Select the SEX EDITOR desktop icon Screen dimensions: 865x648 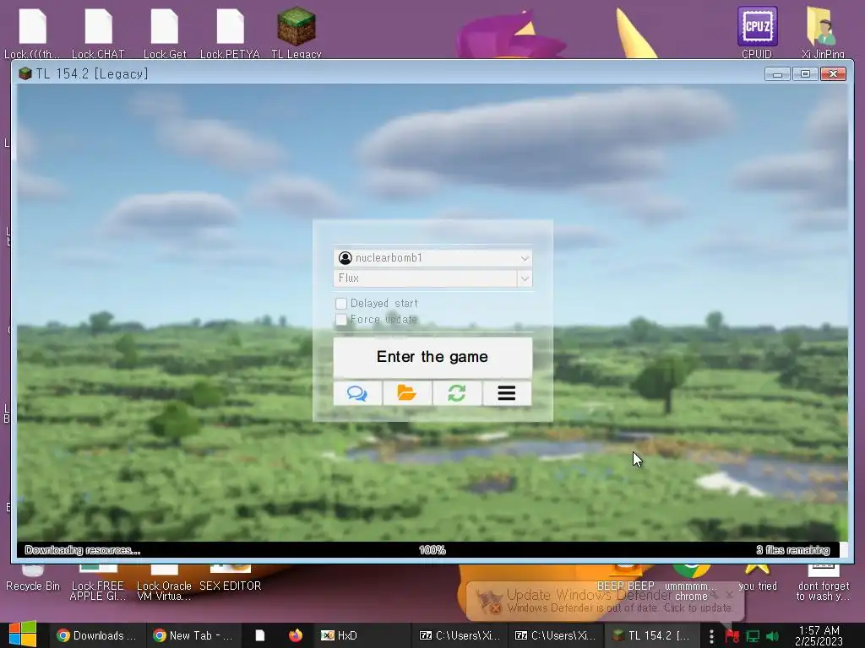point(230,579)
